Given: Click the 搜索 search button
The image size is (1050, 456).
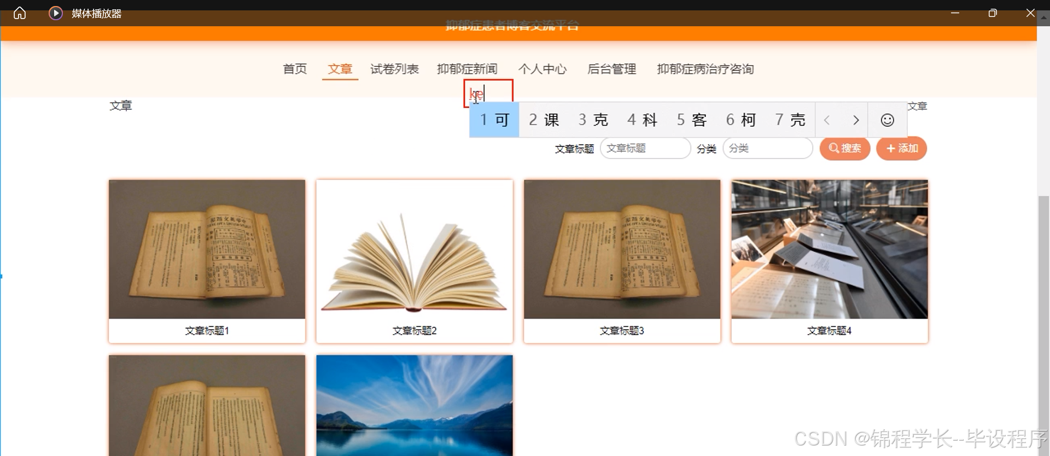Looking at the screenshot, I should tap(844, 148).
